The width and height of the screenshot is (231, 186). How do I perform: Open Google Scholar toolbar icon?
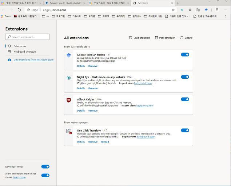tap(206, 10)
